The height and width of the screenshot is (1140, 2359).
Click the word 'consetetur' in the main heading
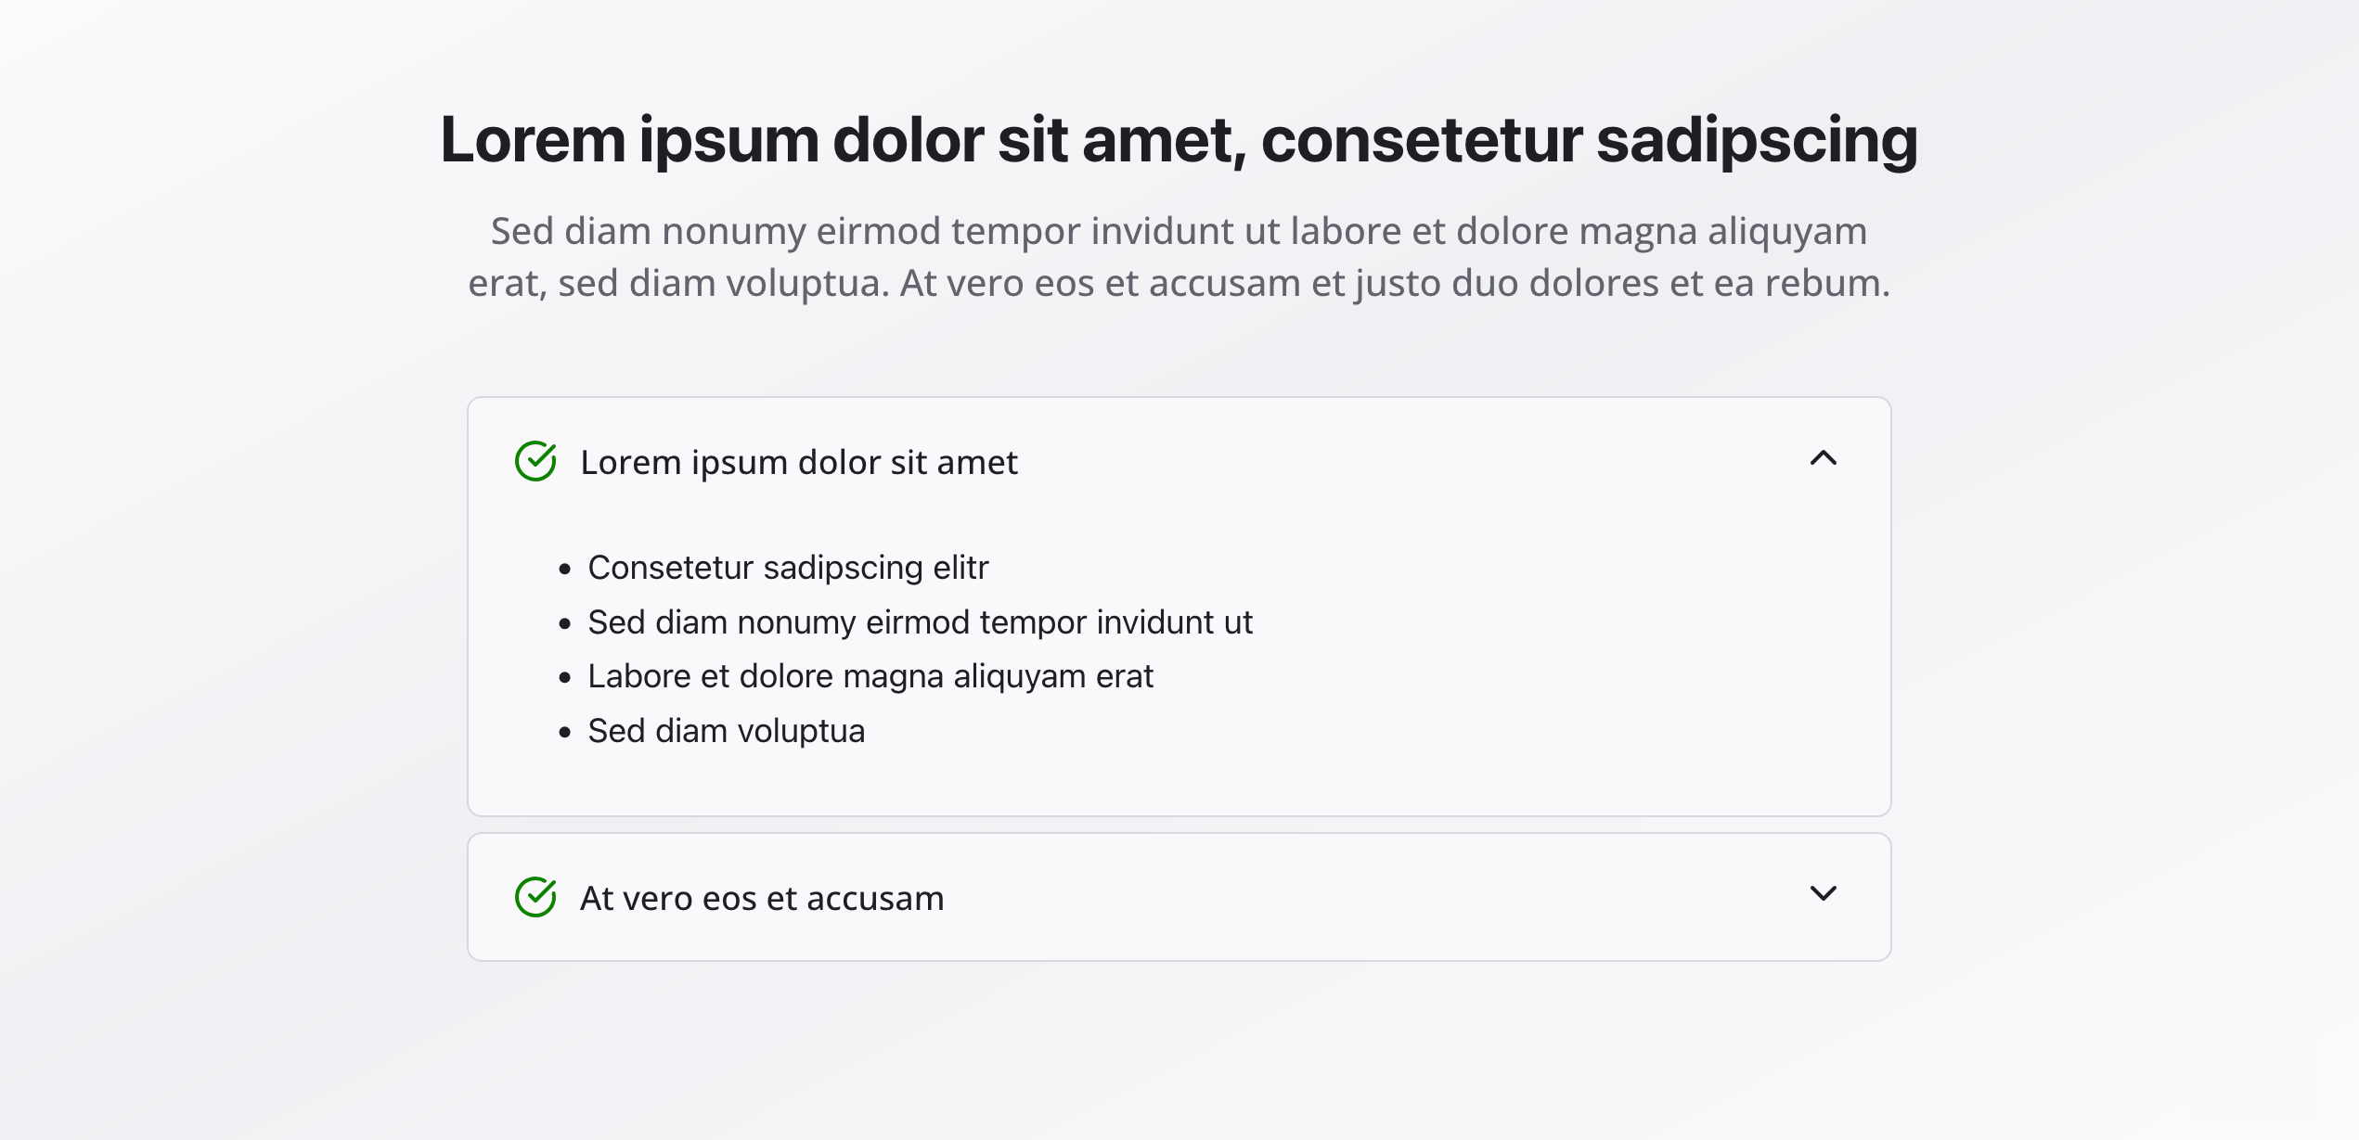[1421, 140]
